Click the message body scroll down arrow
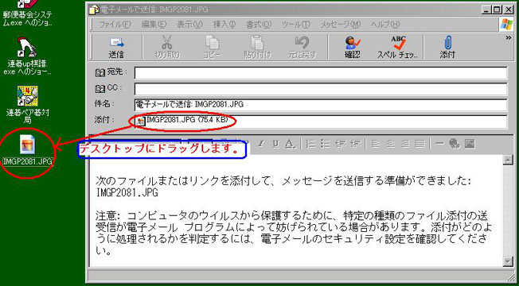 point(507,261)
